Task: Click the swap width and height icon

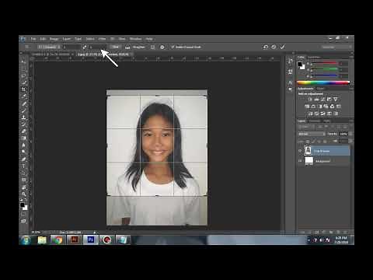Action: coord(85,47)
